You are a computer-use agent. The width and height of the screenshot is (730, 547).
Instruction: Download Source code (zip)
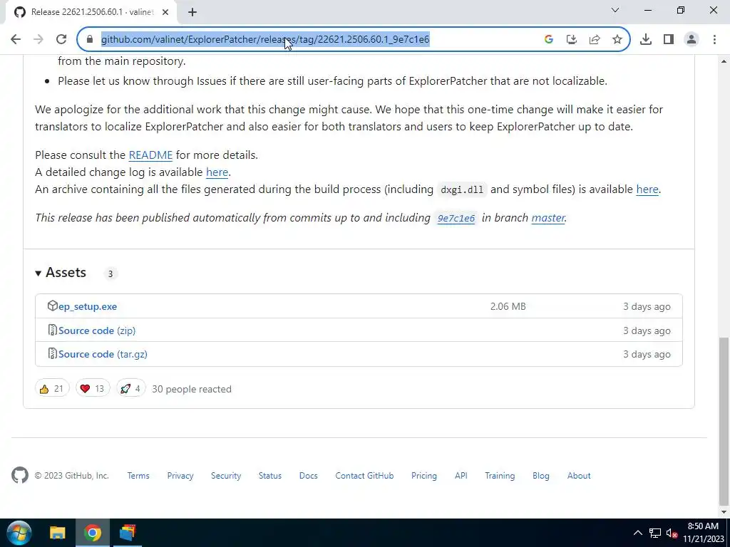coord(97,330)
